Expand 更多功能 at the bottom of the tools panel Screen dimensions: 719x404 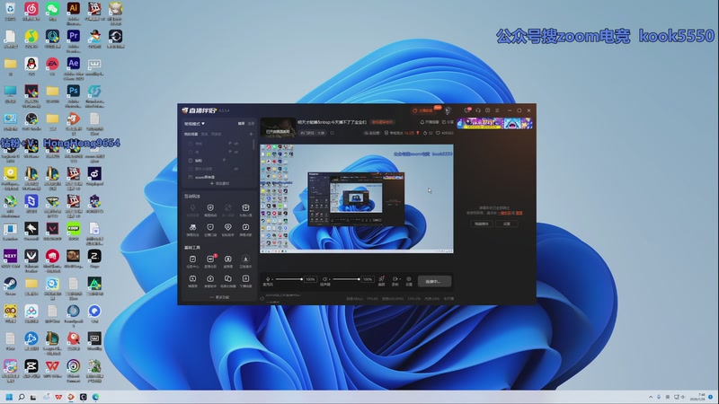pos(218,297)
